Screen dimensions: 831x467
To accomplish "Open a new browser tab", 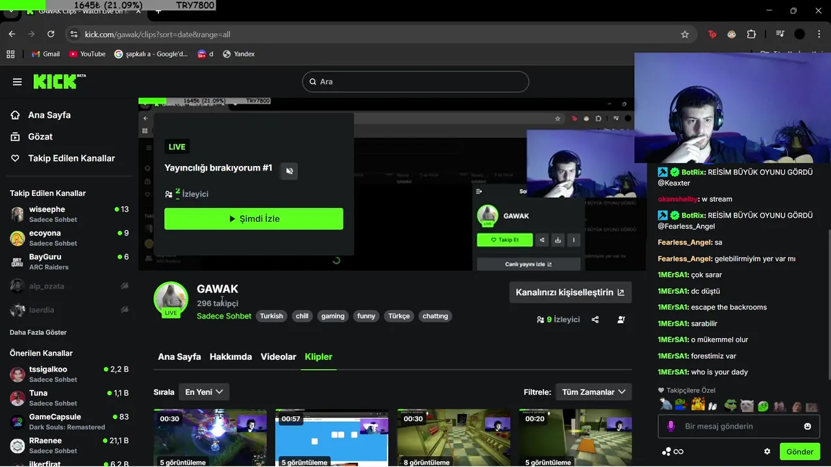I will tap(158, 11).
